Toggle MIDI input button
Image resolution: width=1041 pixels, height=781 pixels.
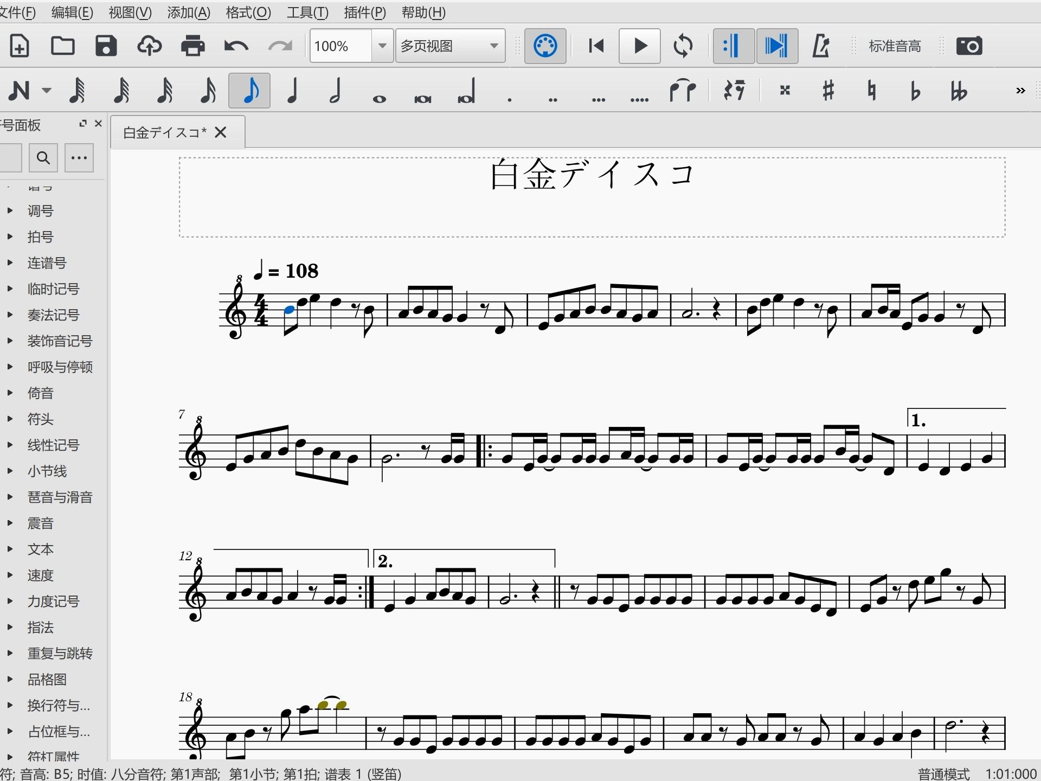point(545,46)
